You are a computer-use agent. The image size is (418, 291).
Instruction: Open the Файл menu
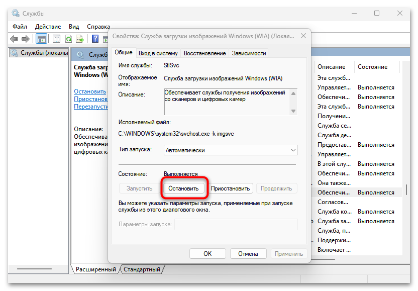click(20, 27)
